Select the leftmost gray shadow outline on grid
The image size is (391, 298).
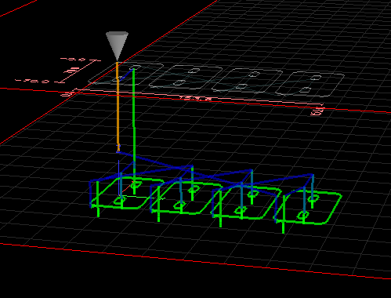pos(125,74)
